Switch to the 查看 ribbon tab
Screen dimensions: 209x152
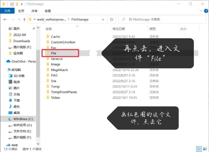point(48,11)
